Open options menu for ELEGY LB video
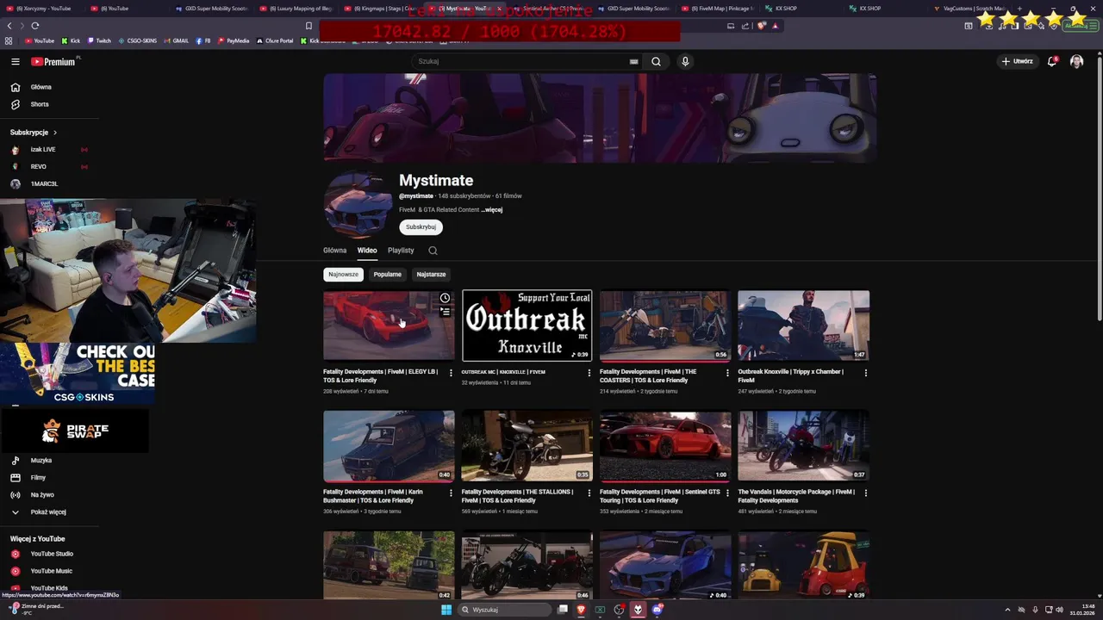 [451, 373]
